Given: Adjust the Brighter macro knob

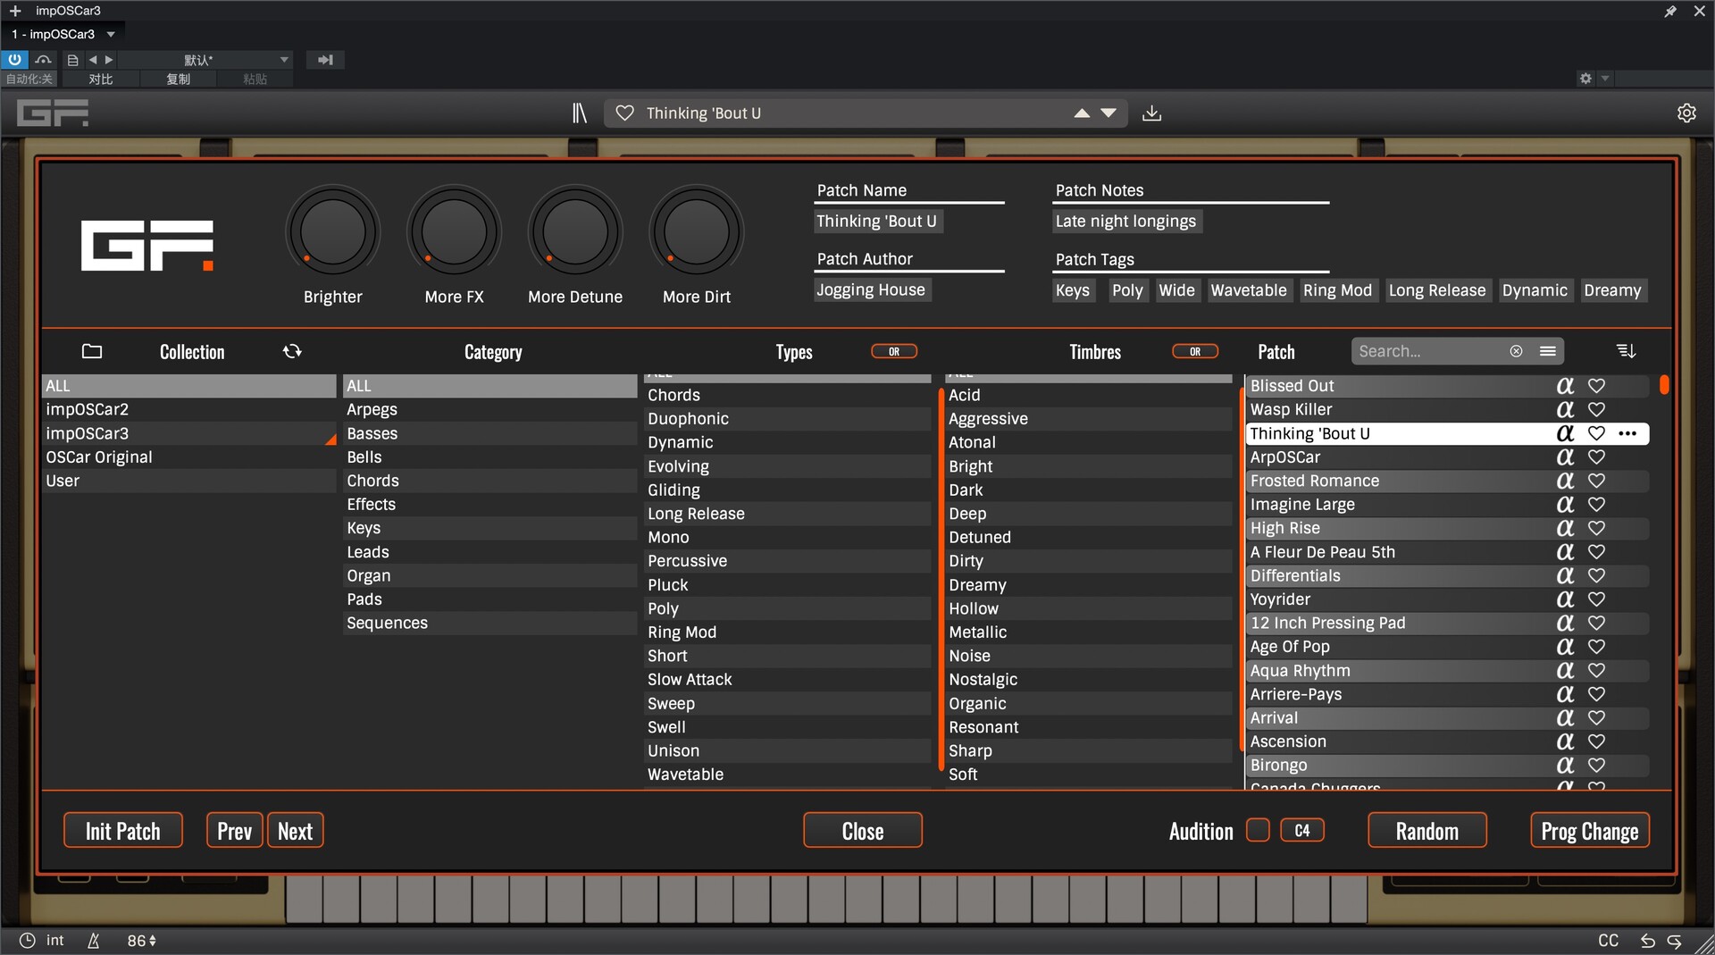Looking at the screenshot, I should pyautogui.click(x=332, y=232).
